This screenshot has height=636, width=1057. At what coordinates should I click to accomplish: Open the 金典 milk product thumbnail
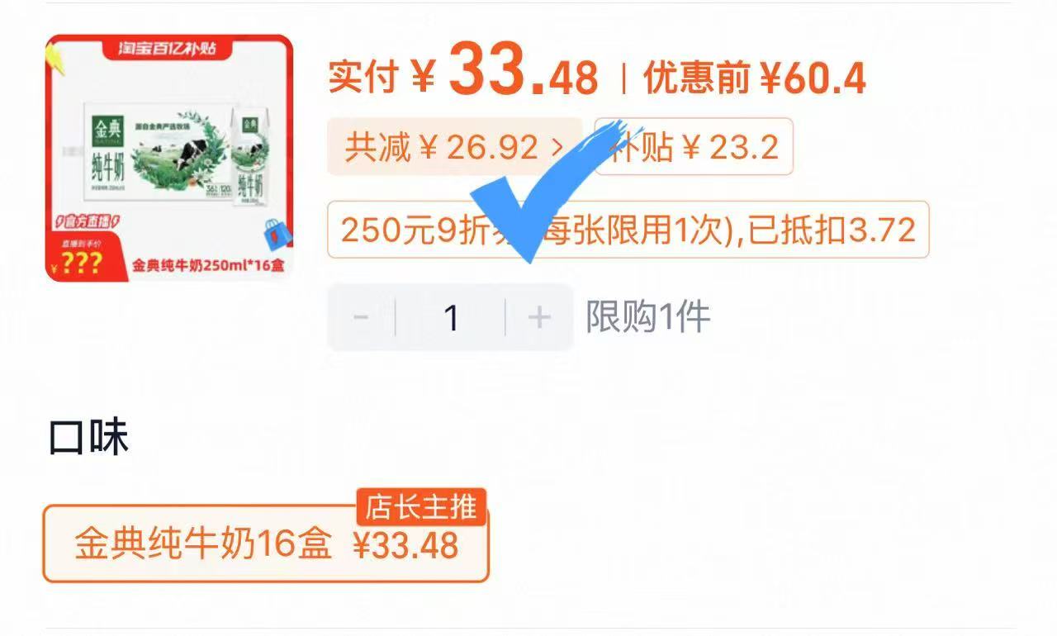click(169, 158)
